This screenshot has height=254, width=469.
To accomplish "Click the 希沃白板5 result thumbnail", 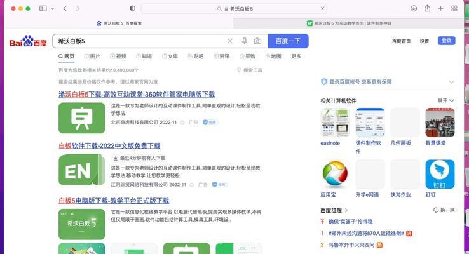I will (x=81, y=224).
